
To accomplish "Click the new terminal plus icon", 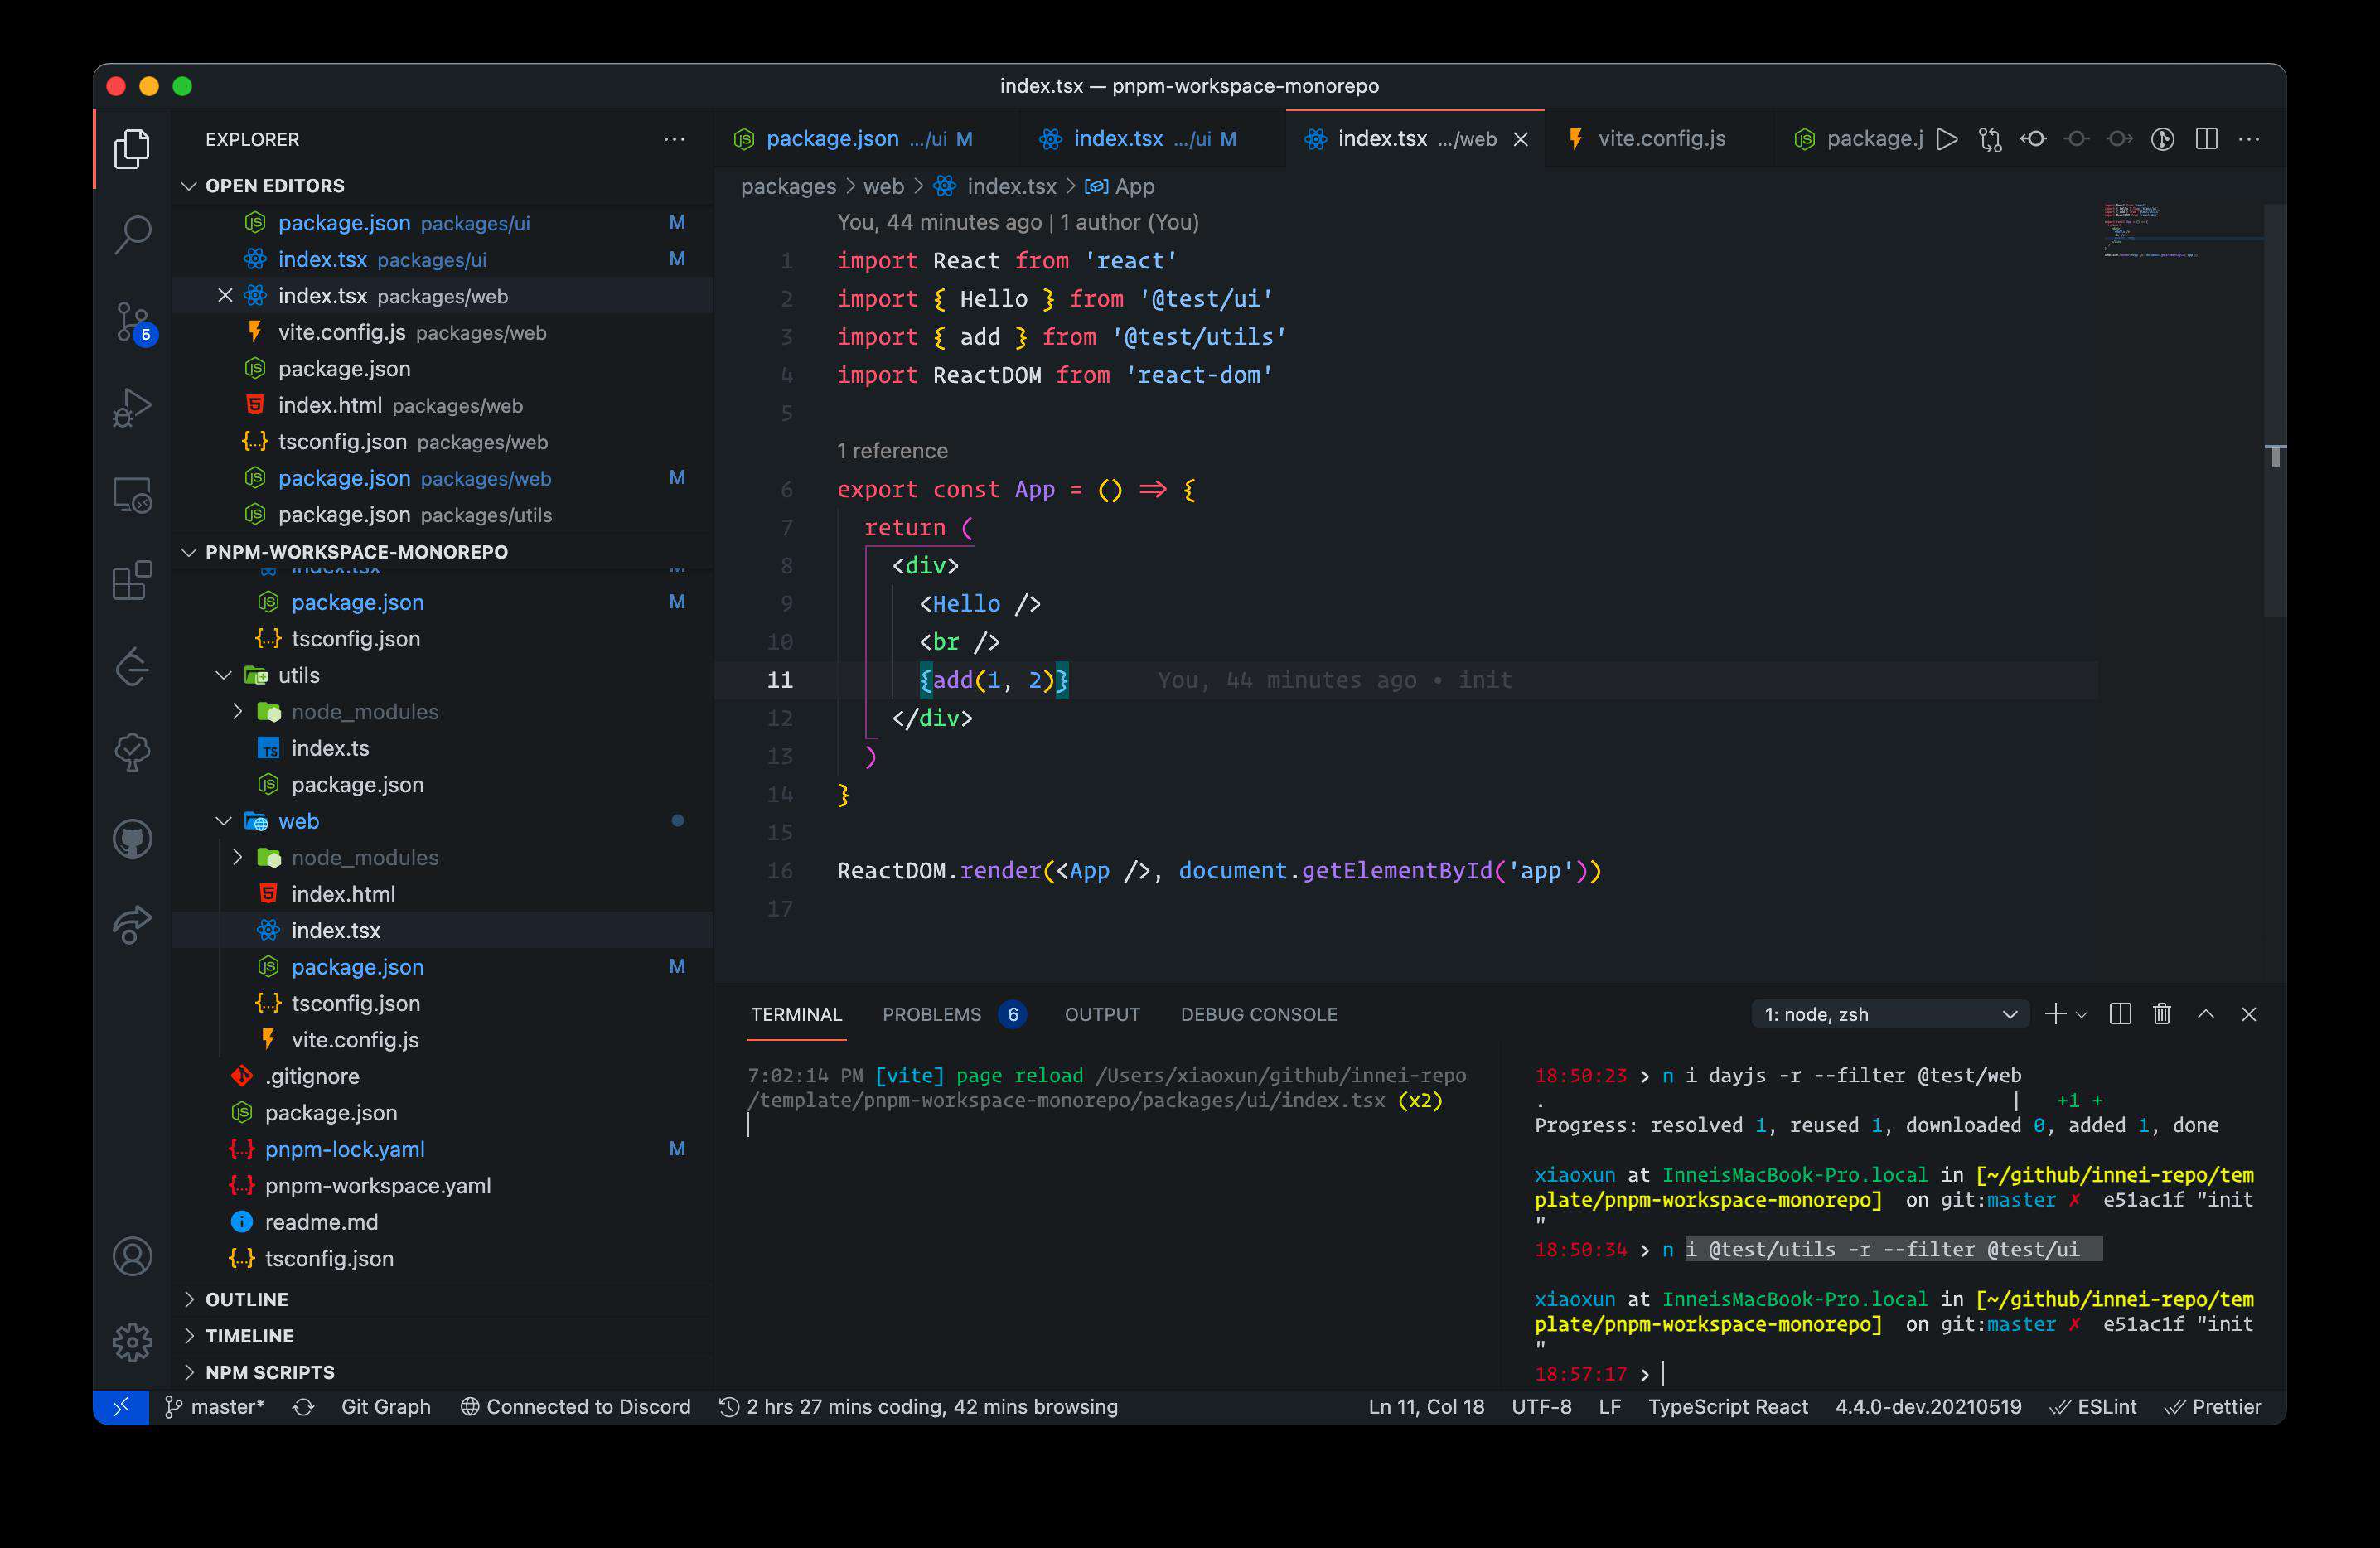I will pos(2055,1014).
